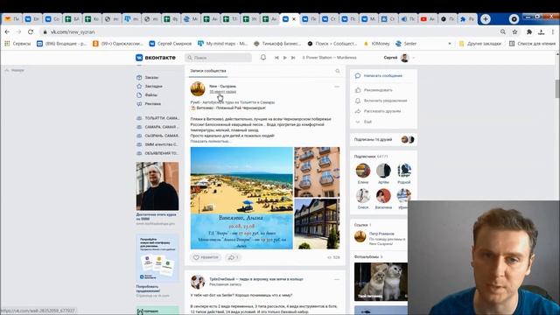Close the active VK tab

point(294,19)
